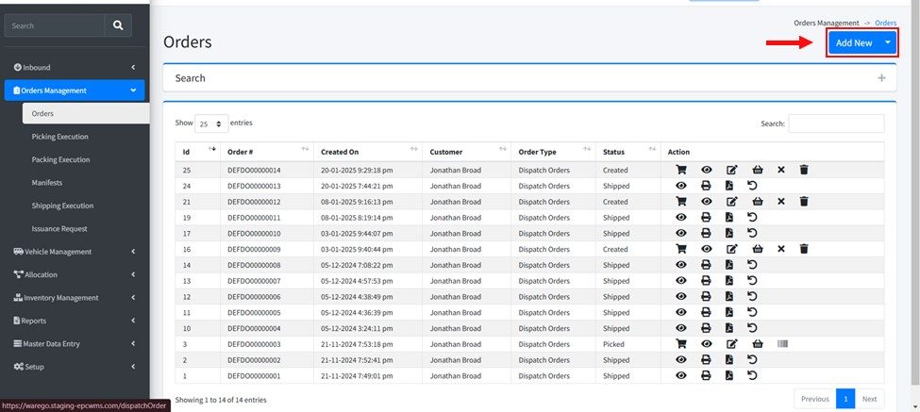Edit order DEFDO00000003 using the pencil icon
Viewport: 920px width, 412px height.
[x=731, y=344]
